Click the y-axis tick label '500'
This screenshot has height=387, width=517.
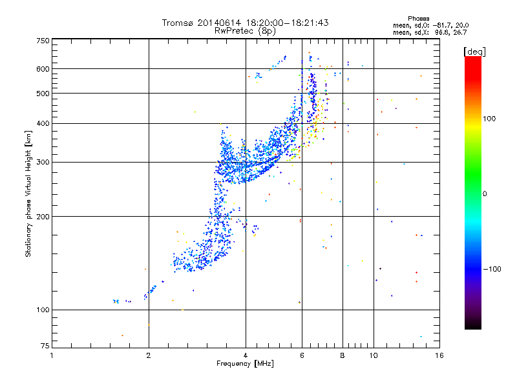43,94
